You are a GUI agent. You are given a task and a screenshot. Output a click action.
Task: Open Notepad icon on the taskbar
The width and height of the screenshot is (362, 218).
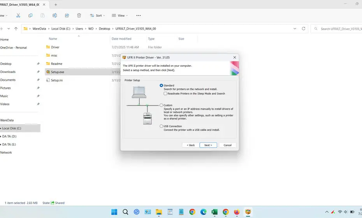(x=181, y=212)
